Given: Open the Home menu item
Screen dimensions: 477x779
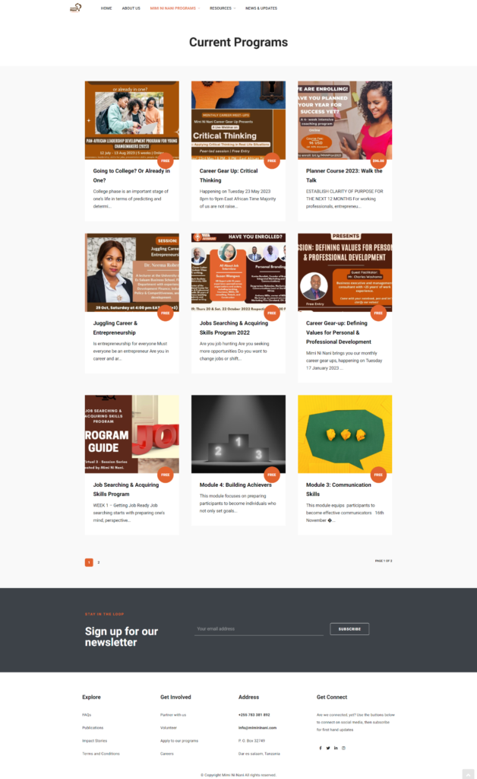Looking at the screenshot, I should point(106,8).
